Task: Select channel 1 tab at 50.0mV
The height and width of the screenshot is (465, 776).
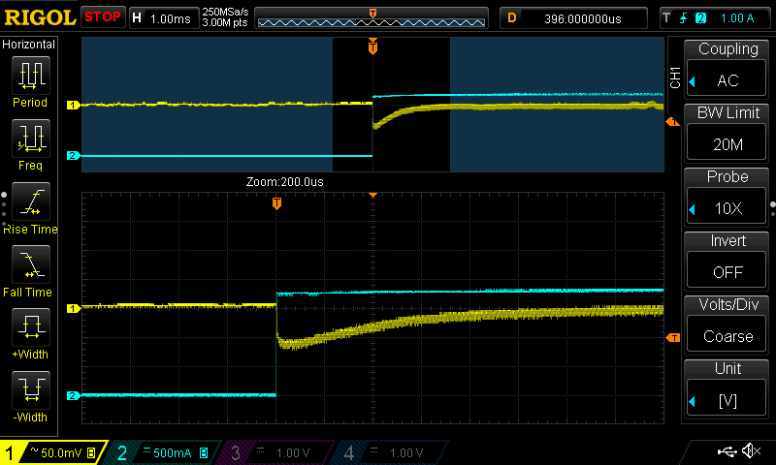Action: (53, 452)
